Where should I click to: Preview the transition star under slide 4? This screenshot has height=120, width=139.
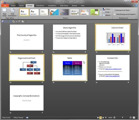click(10, 83)
